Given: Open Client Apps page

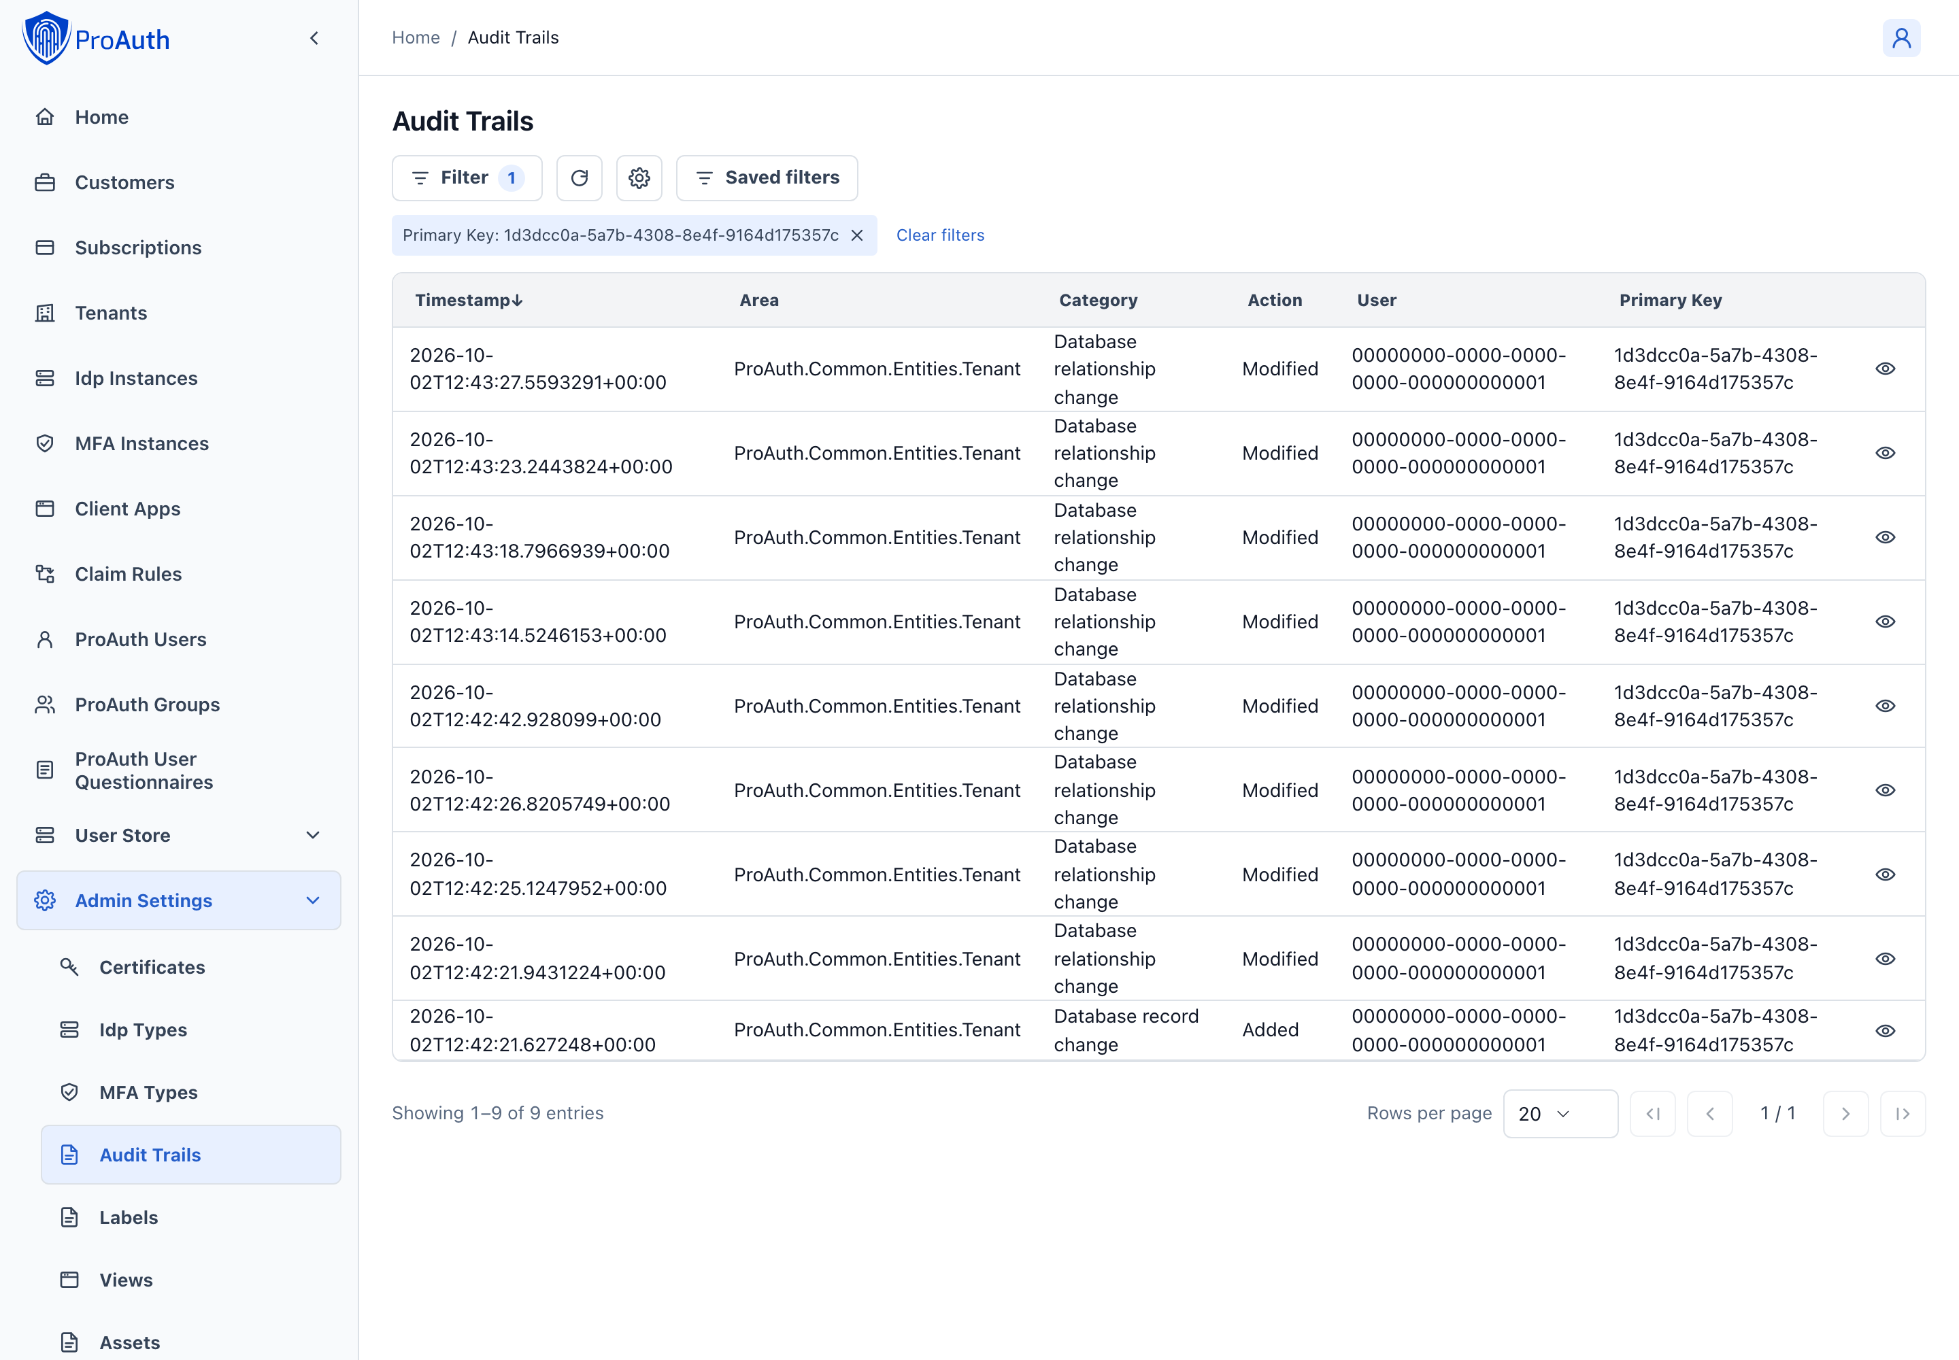Looking at the screenshot, I should point(179,509).
